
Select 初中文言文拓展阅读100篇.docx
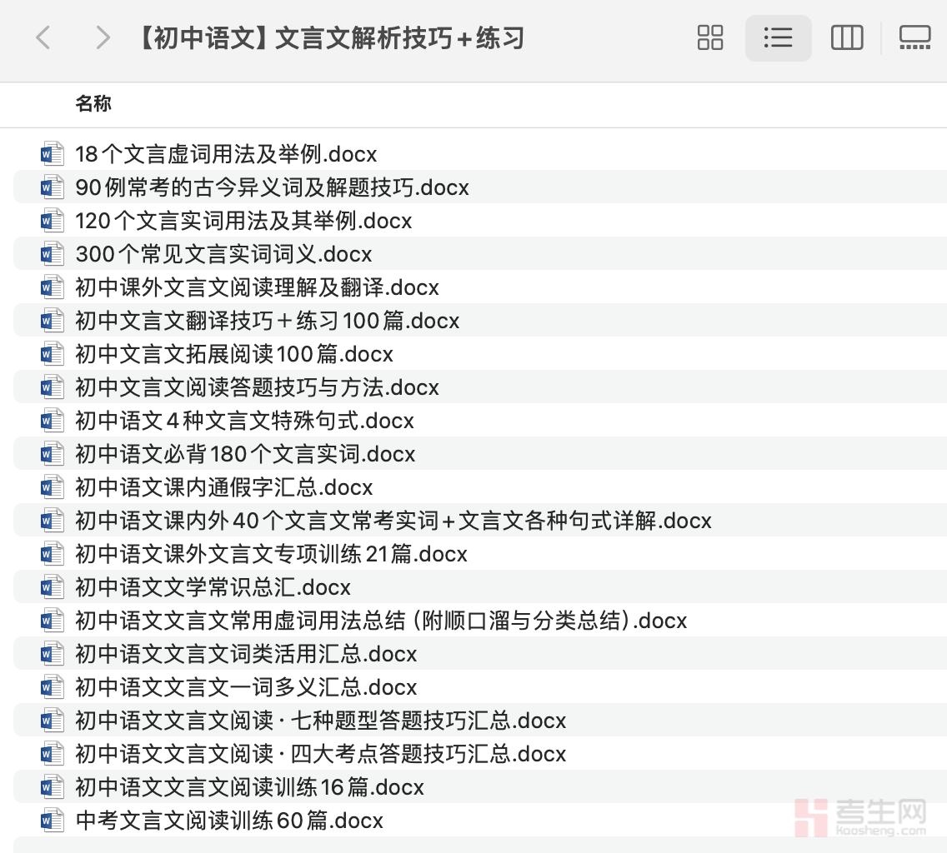point(234,354)
